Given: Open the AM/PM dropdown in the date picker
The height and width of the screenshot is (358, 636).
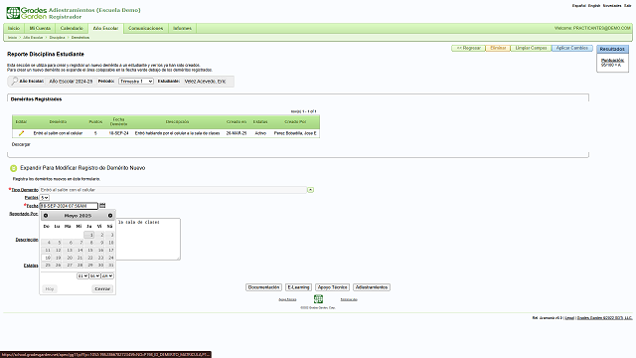Looking at the screenshot, I should click(x=107, y=276).
